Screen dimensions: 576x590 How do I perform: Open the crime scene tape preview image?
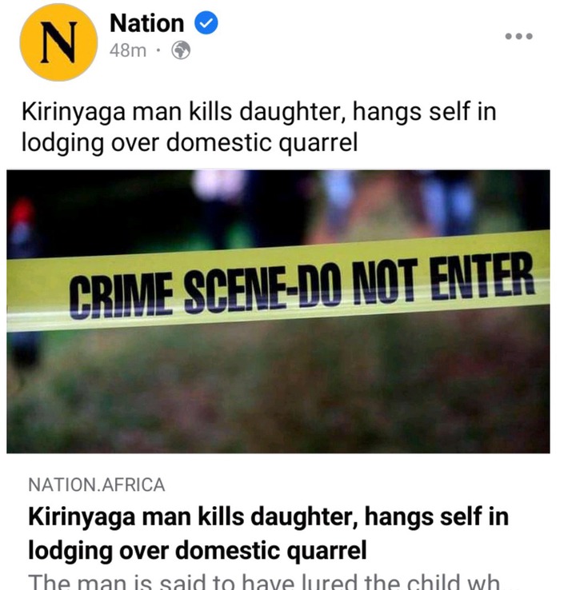tap(278, 311)
